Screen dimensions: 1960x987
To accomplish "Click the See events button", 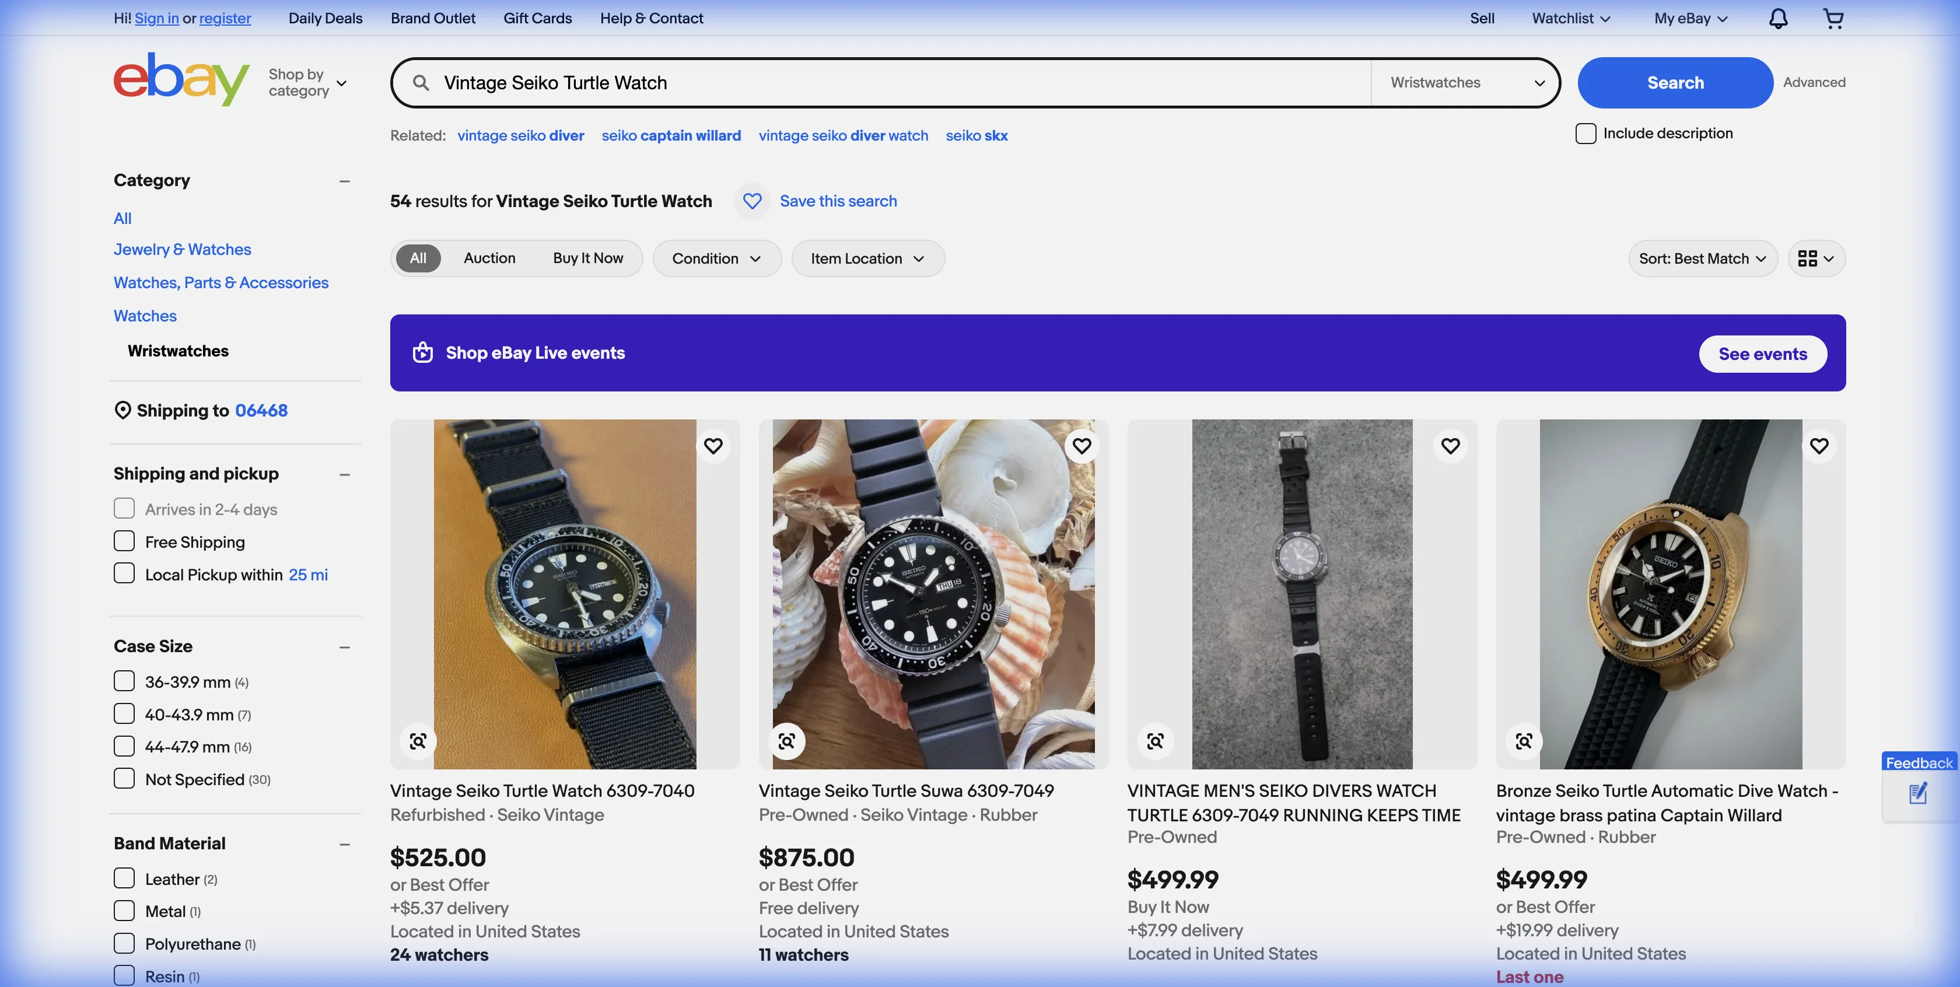I will pos(1762,353).
